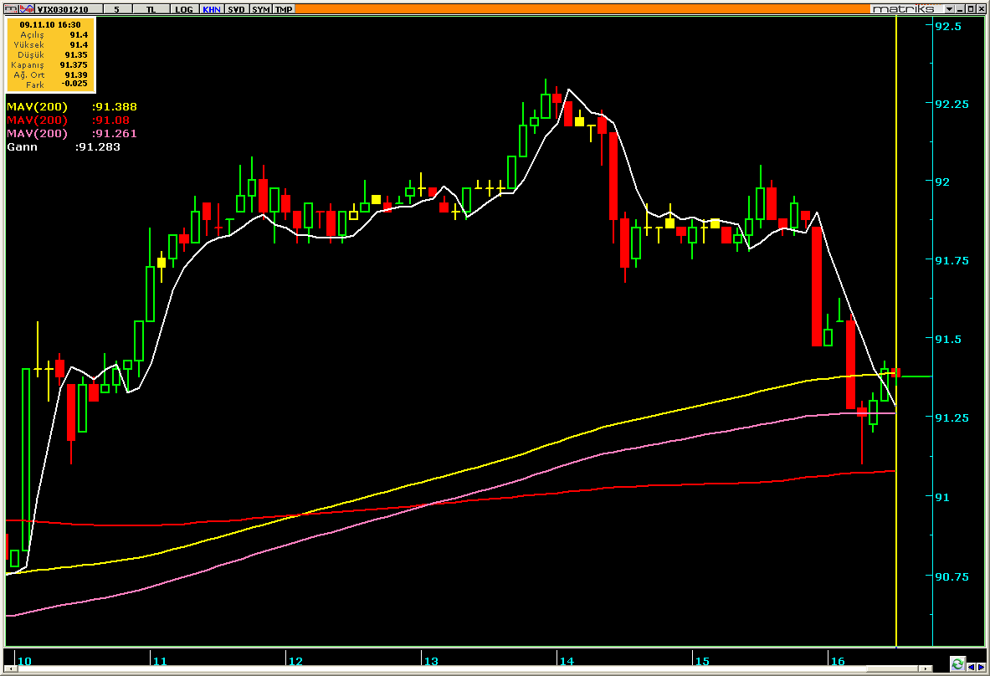Viewport: 990px width, 676px height.
Task: Click the yellow OHLC data info box
Action: (51, 55)
